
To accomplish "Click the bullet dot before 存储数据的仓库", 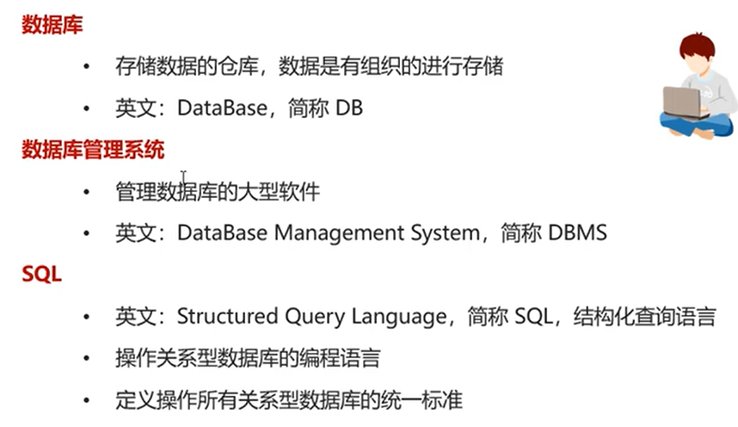I will [x=85, y=66].
